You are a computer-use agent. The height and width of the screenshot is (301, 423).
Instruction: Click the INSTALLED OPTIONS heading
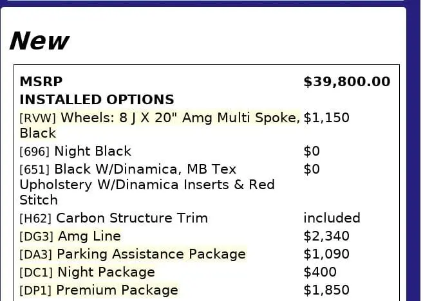97,100
